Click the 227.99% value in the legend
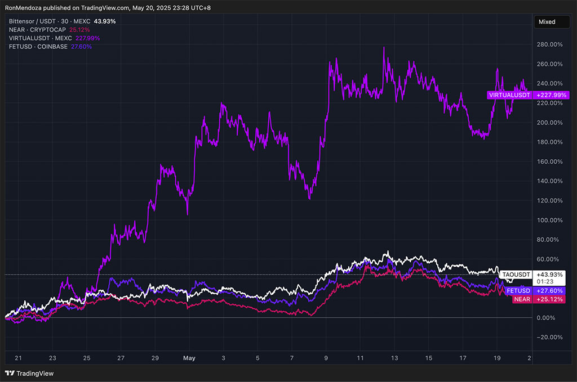The image size is (577, 382). coord(87,38)
